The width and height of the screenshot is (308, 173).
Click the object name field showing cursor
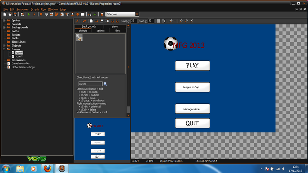(x=90, y=84)
